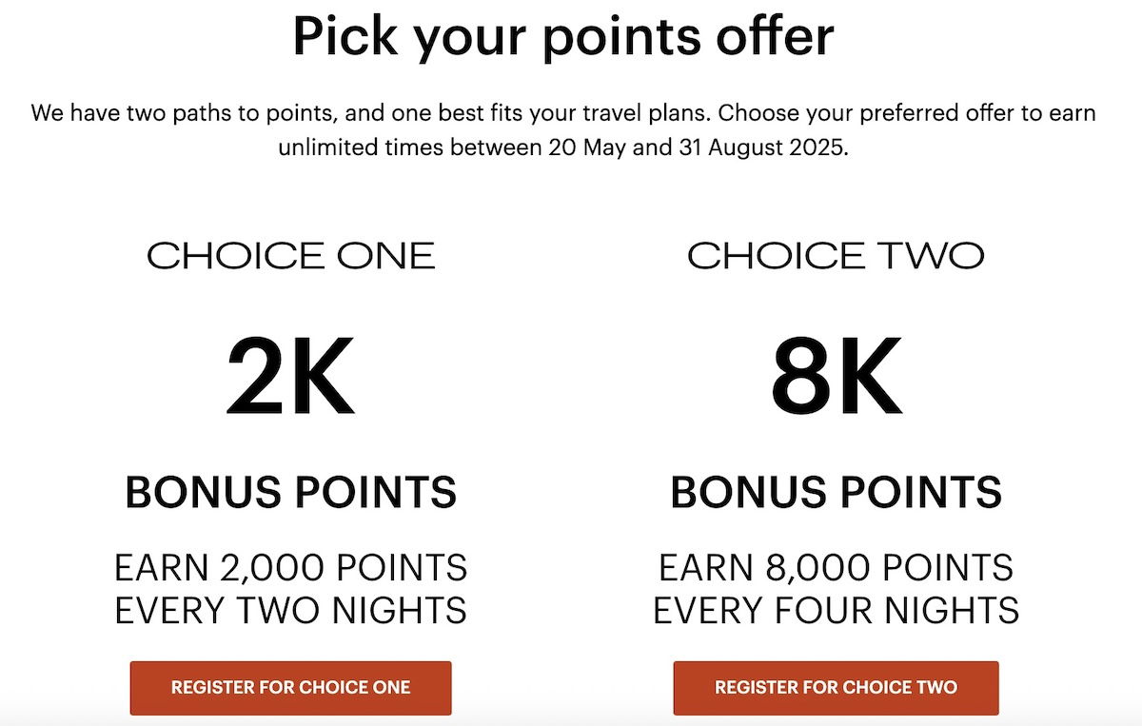This screenshot has width=1142, height=726.
Task: Select the CHOICE ONE heading text
Action: pos(291,256)
